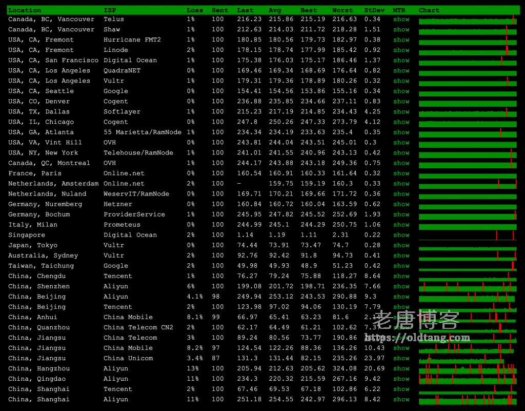Click show MTR link for Telus Vancouver
525x411 pixels.
click(x=401, y=19)
